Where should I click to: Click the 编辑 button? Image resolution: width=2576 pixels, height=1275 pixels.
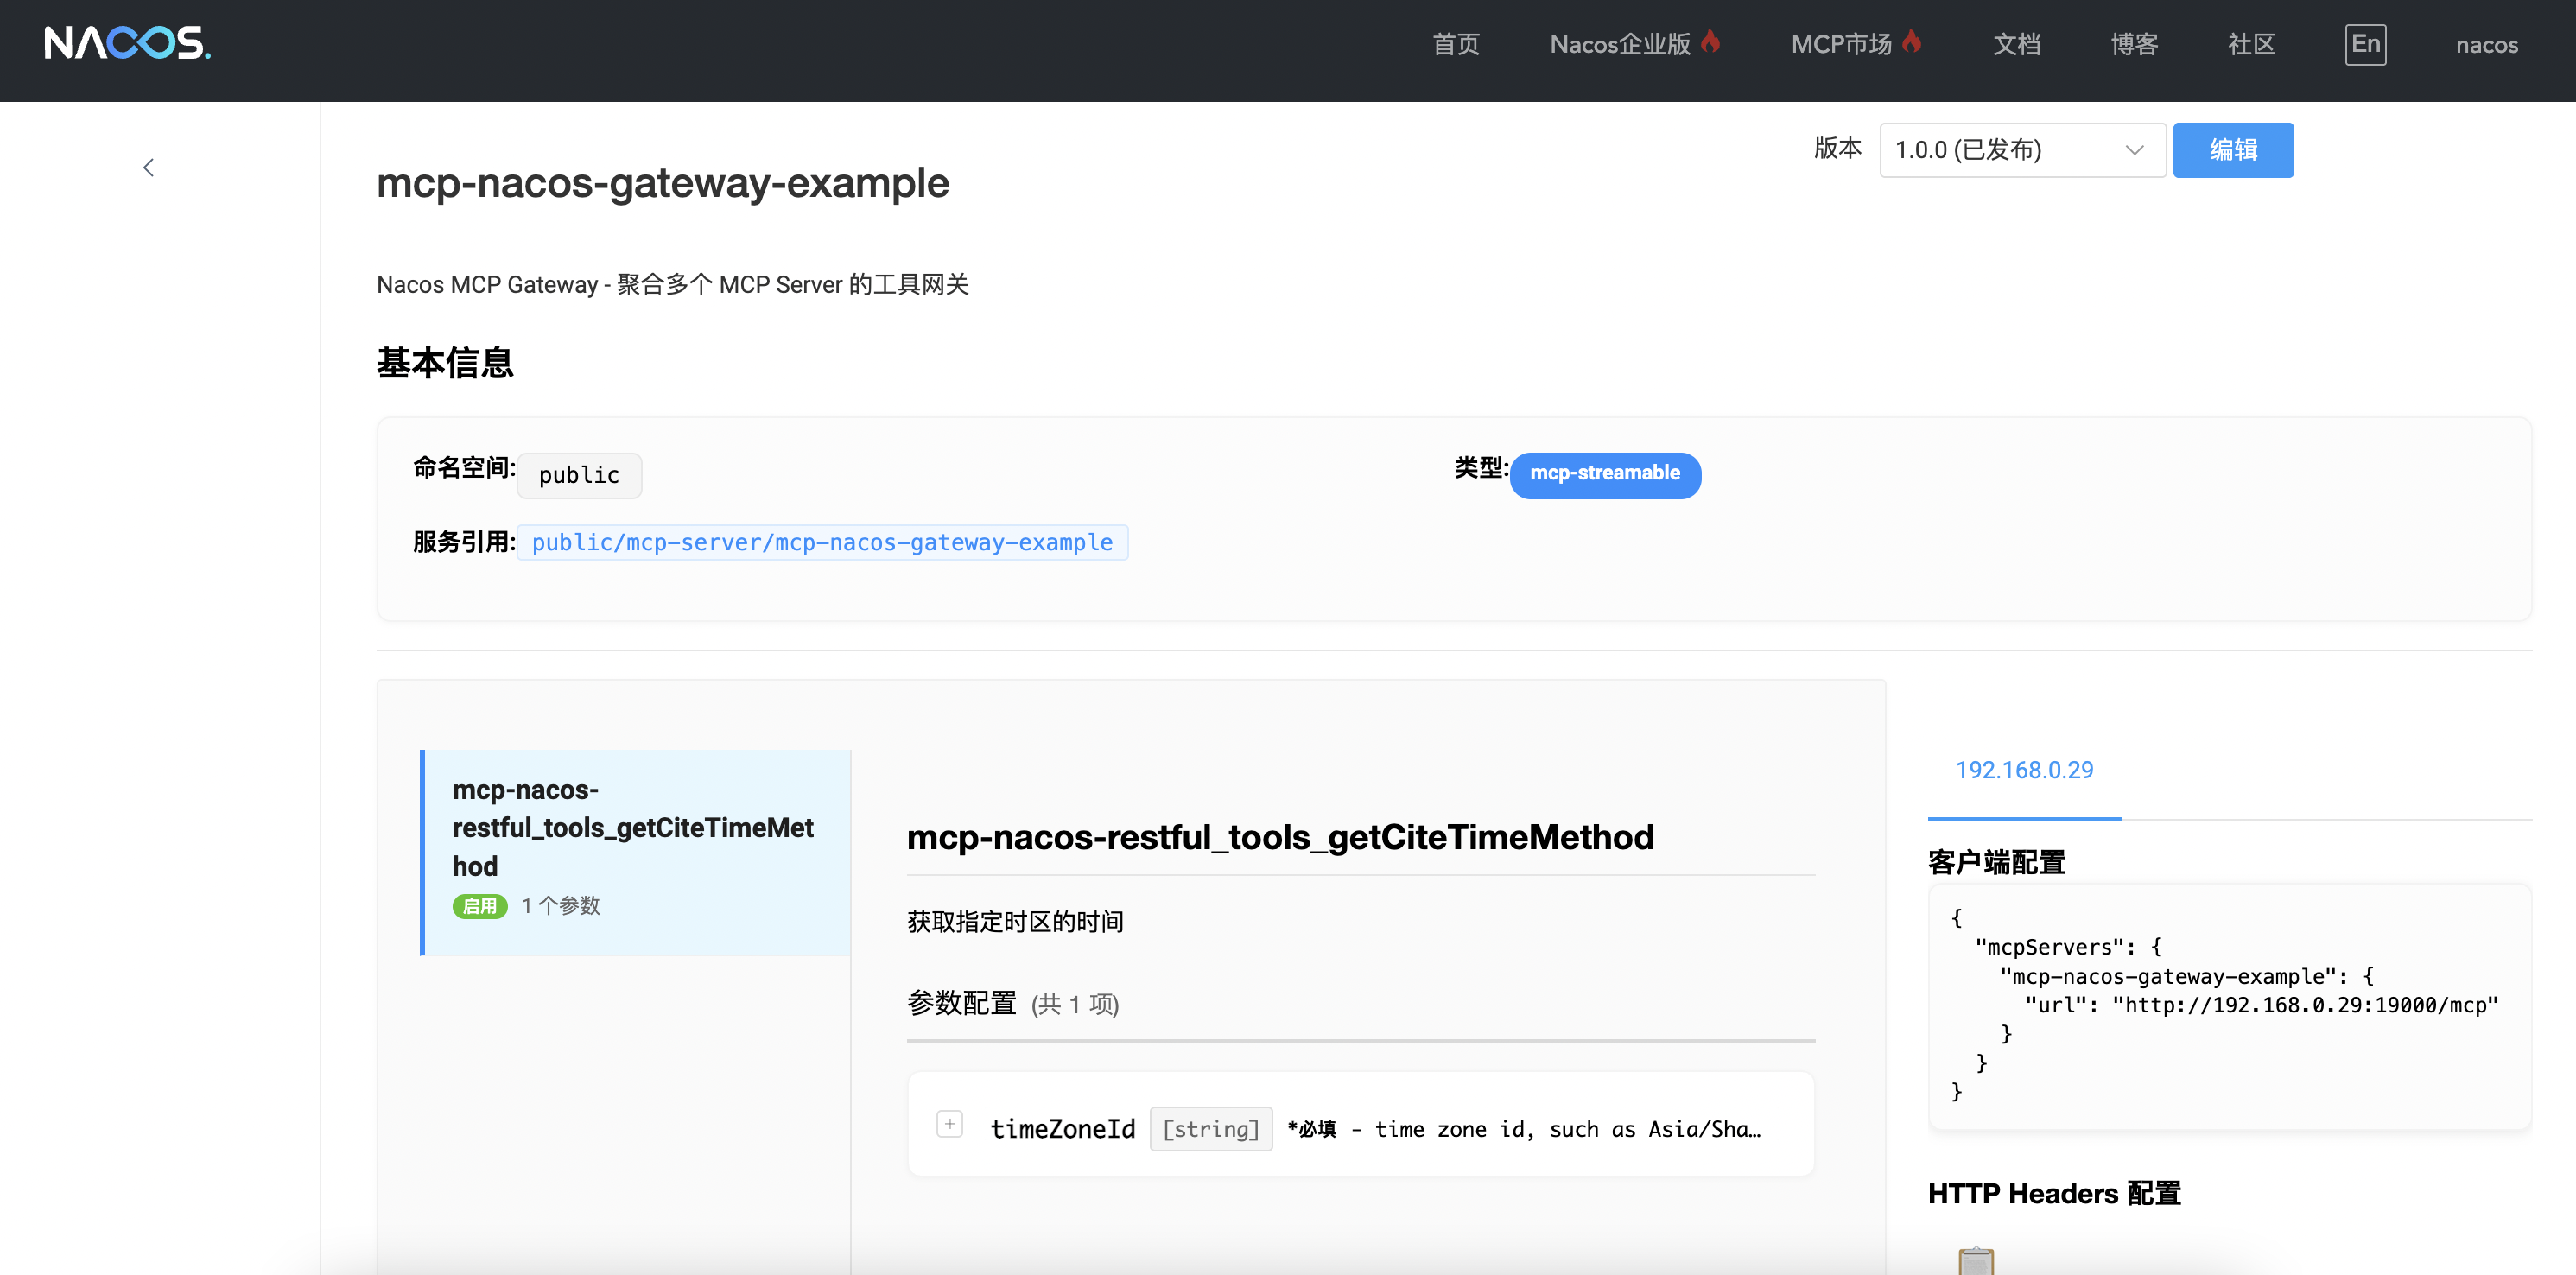pos(2233,150)
